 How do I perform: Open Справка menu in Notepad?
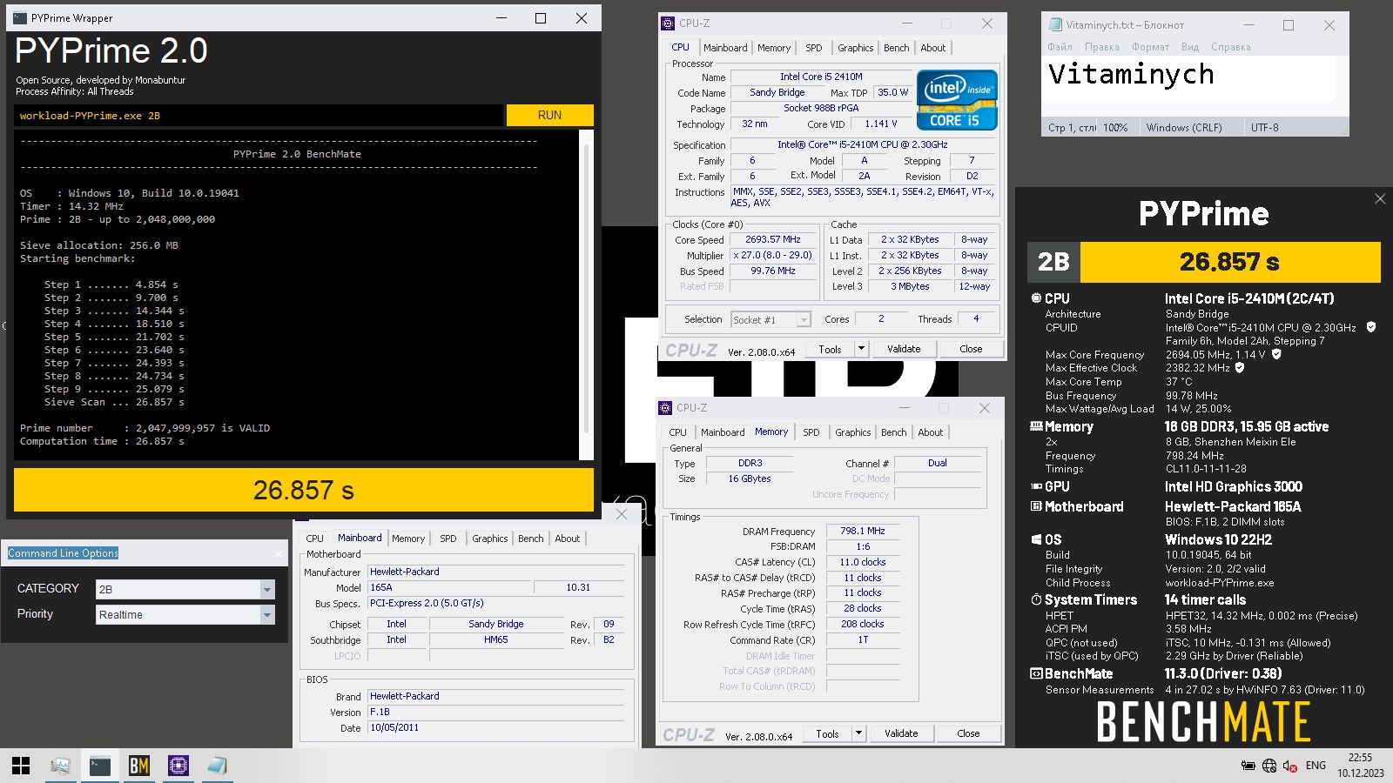point(1230,47)
